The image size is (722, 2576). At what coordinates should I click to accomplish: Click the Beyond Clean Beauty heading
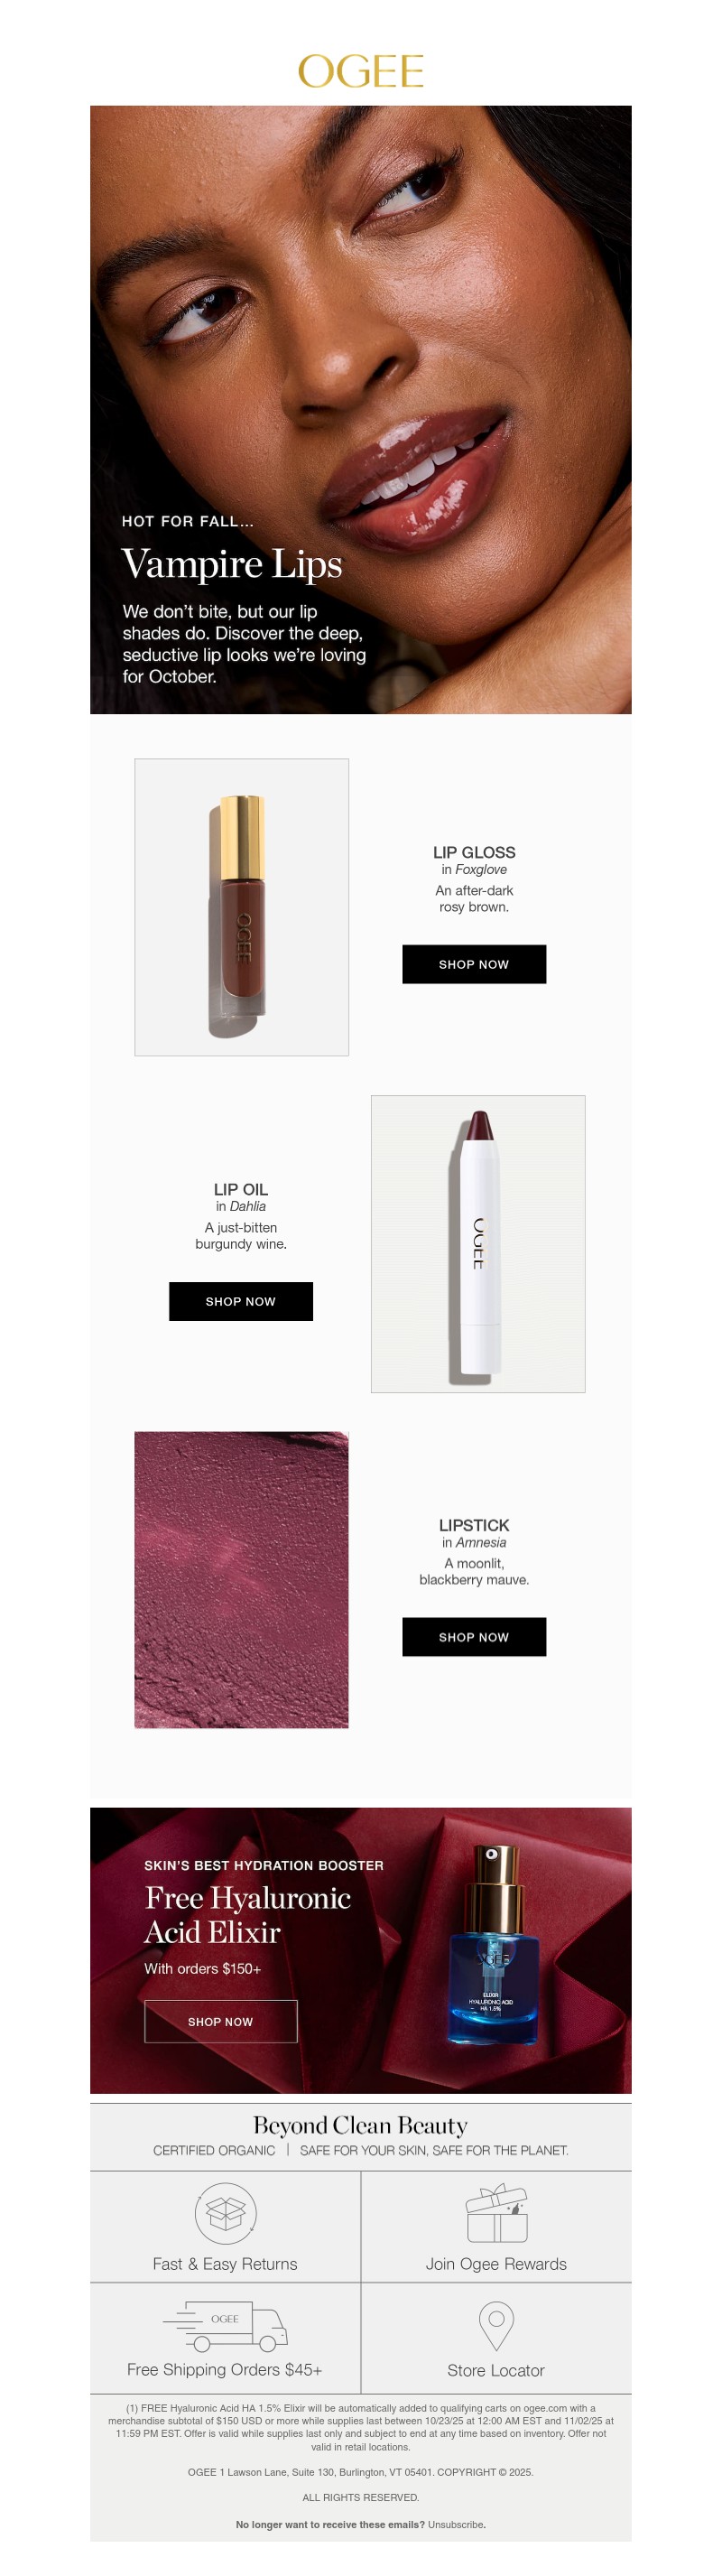tap(361, 2125)
